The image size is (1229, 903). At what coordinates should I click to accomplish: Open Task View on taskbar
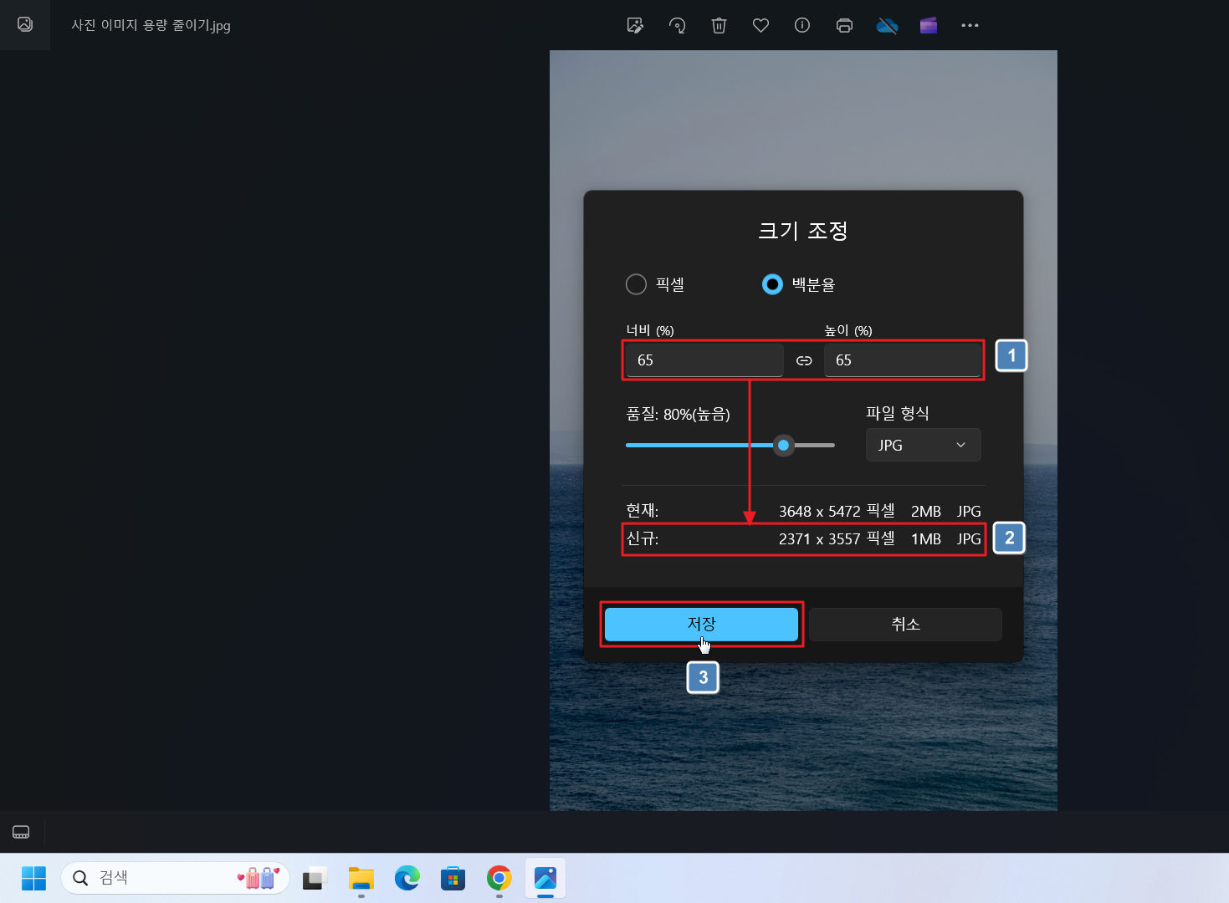pyautogui.click(x=314, y=878)
